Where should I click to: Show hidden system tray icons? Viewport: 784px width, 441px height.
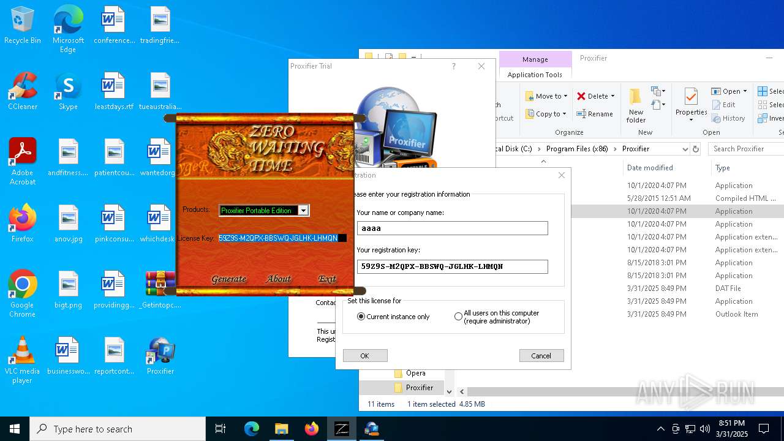coord(660,429)
